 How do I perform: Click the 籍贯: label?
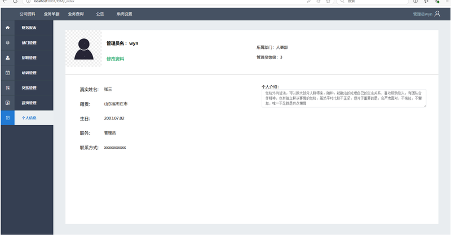[85, 104]
